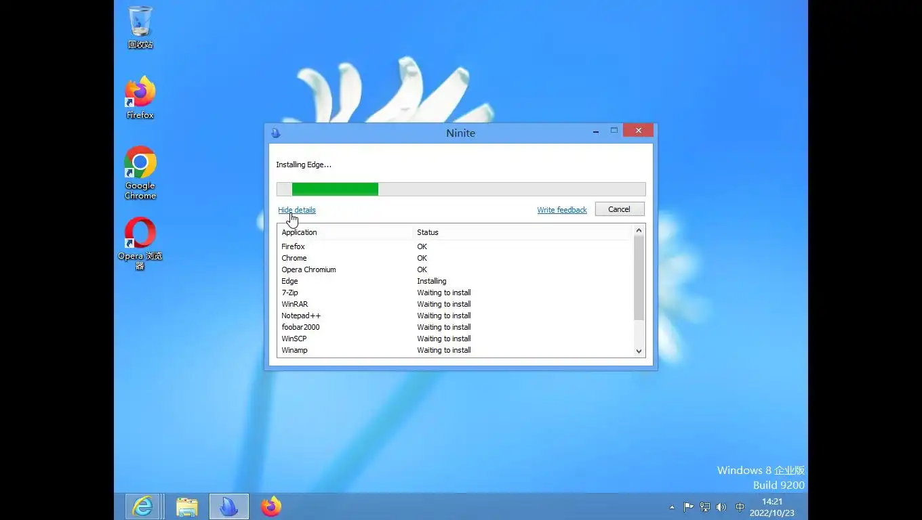922x520 pixels.
Task: Click the list scrollbar down arrow
Action: 639,351
